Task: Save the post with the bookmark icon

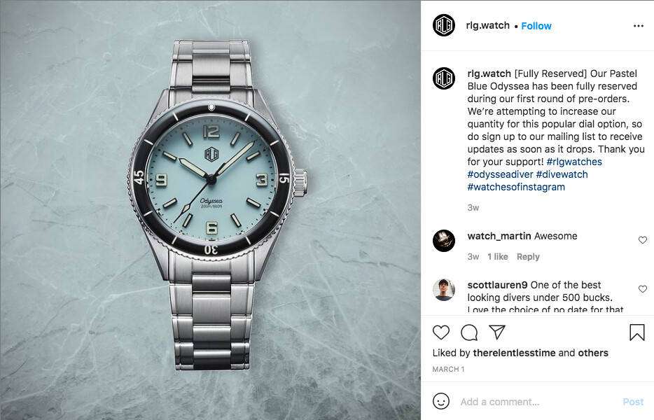Action: [x=637, y=332]
